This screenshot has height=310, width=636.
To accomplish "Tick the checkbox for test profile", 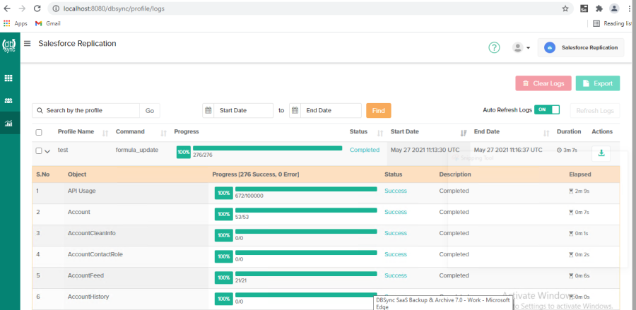I will coord(39,150).
